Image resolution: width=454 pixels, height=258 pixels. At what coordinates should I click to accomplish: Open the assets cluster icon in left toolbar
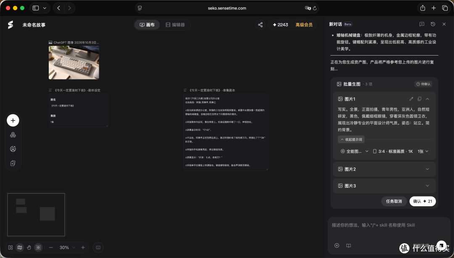point(13,135)
